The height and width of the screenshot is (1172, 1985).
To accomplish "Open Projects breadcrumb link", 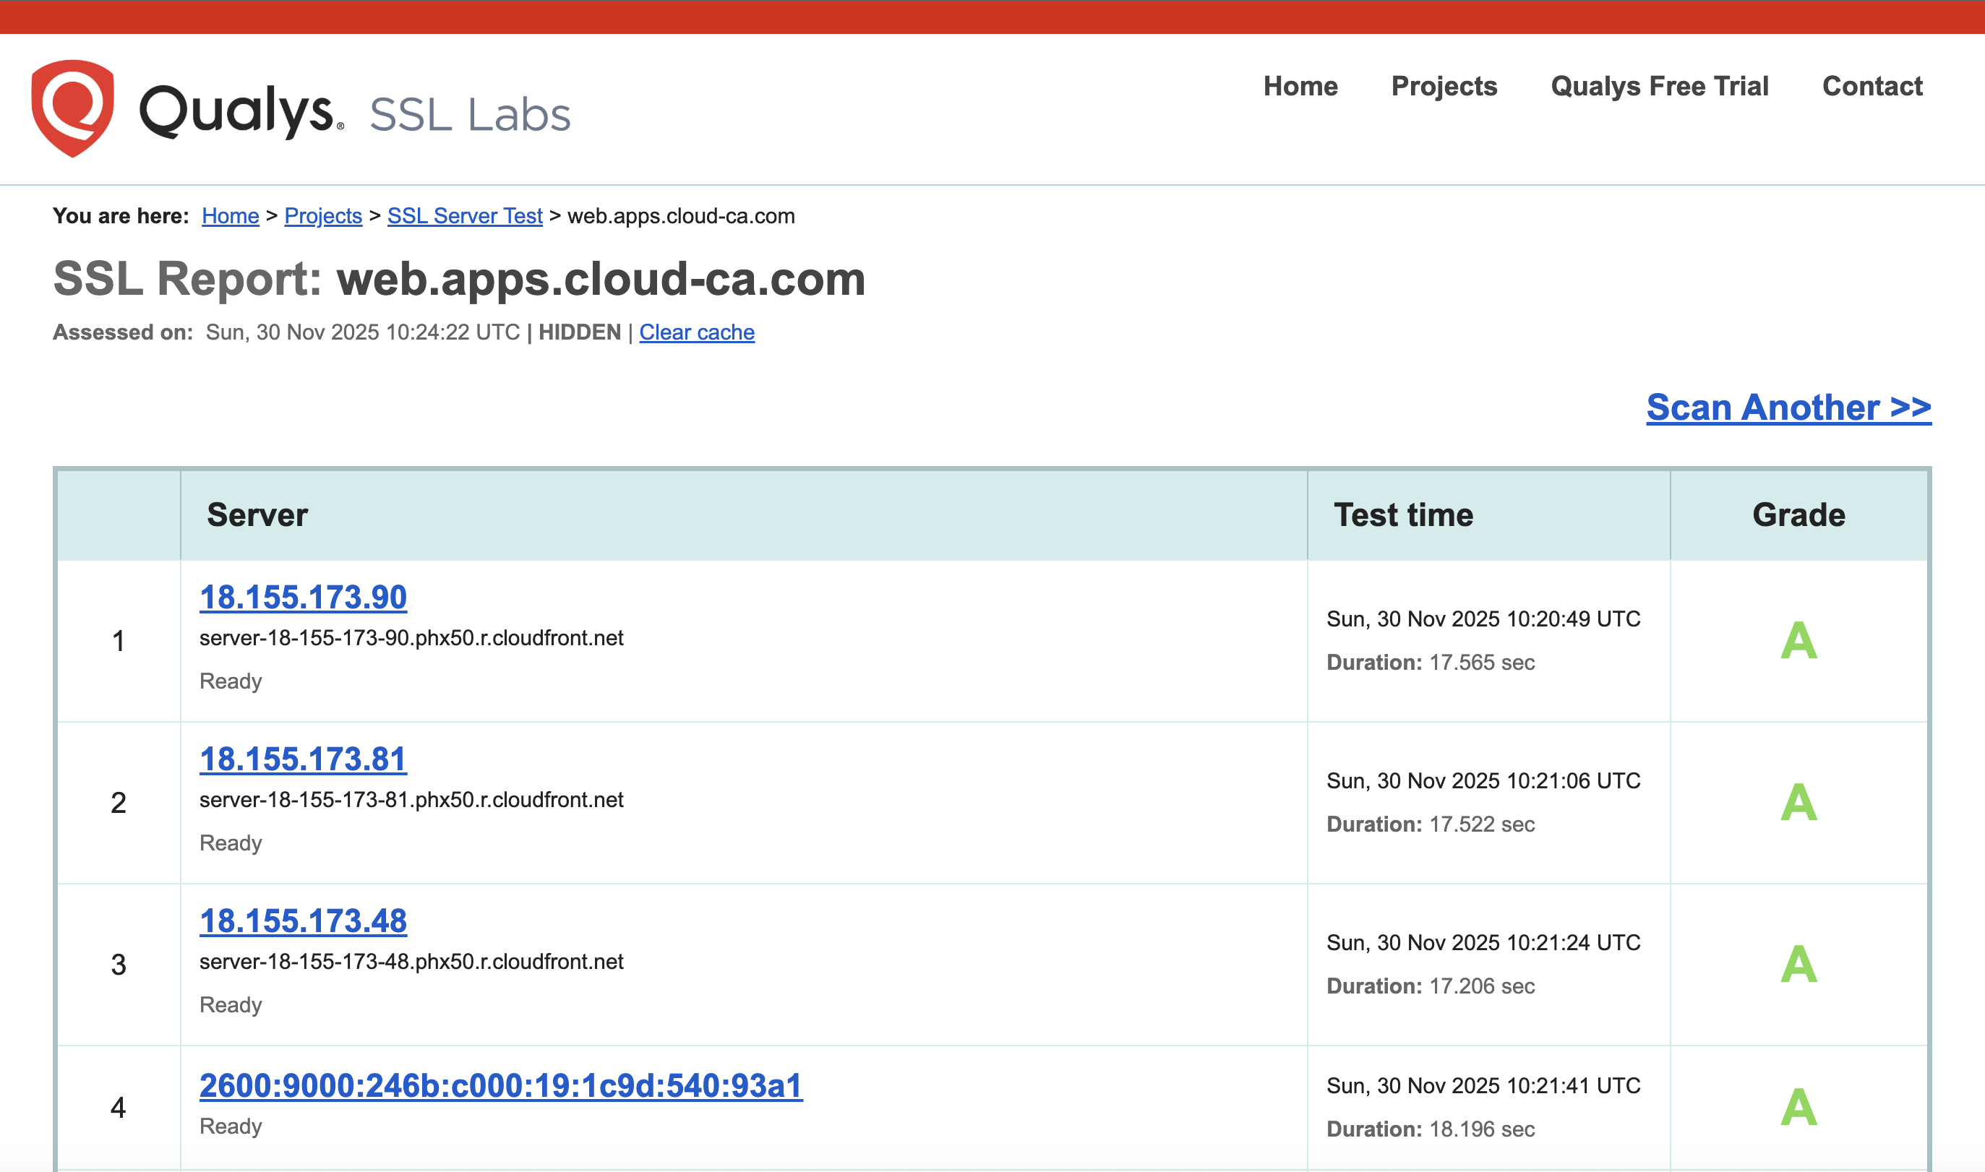I will click(324, 215).
